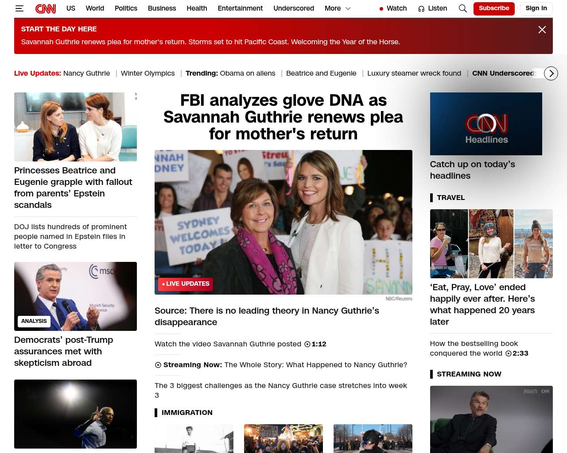Click the red Watch live dot

(x=381, y=9)
